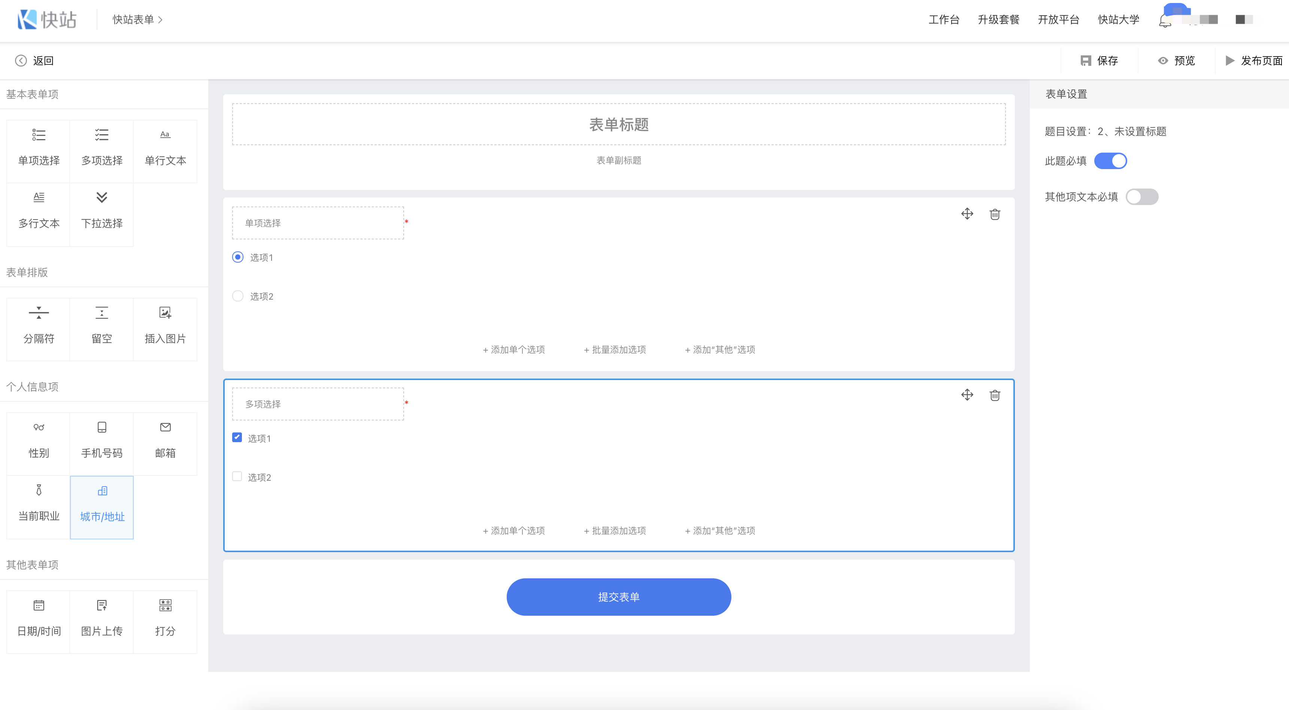
Task: Preview the form with 预览
Action: tap(1176, 61)
